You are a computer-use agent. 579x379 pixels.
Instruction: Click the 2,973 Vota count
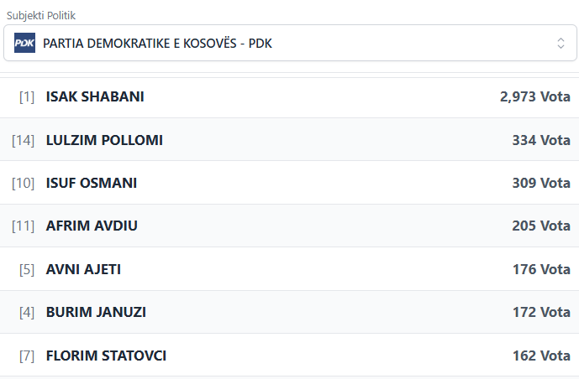[534, 97]
